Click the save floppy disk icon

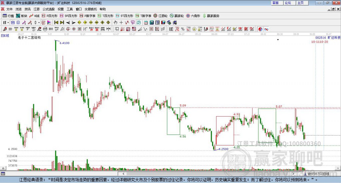click(163, 23)
